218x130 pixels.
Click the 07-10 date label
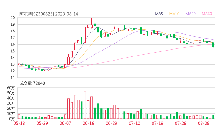(134, 123)
